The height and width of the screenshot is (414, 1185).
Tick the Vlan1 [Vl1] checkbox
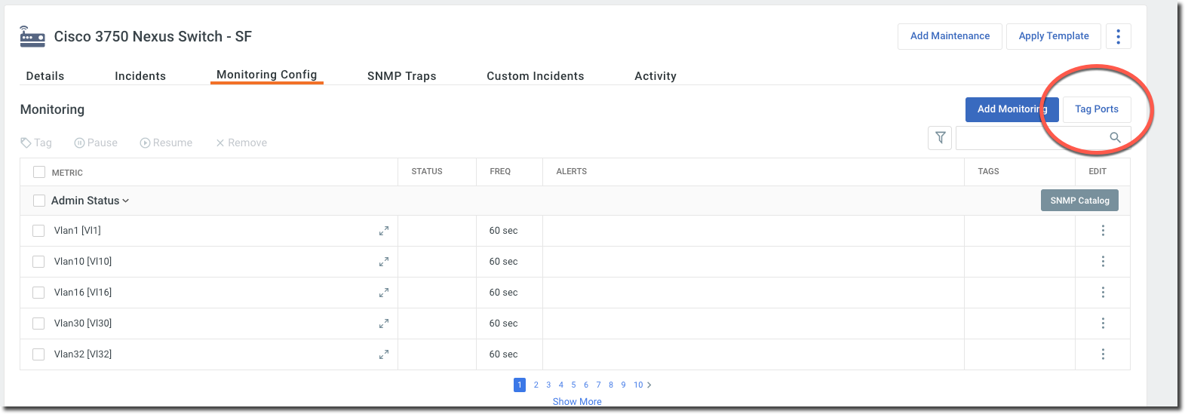[38, 231]
